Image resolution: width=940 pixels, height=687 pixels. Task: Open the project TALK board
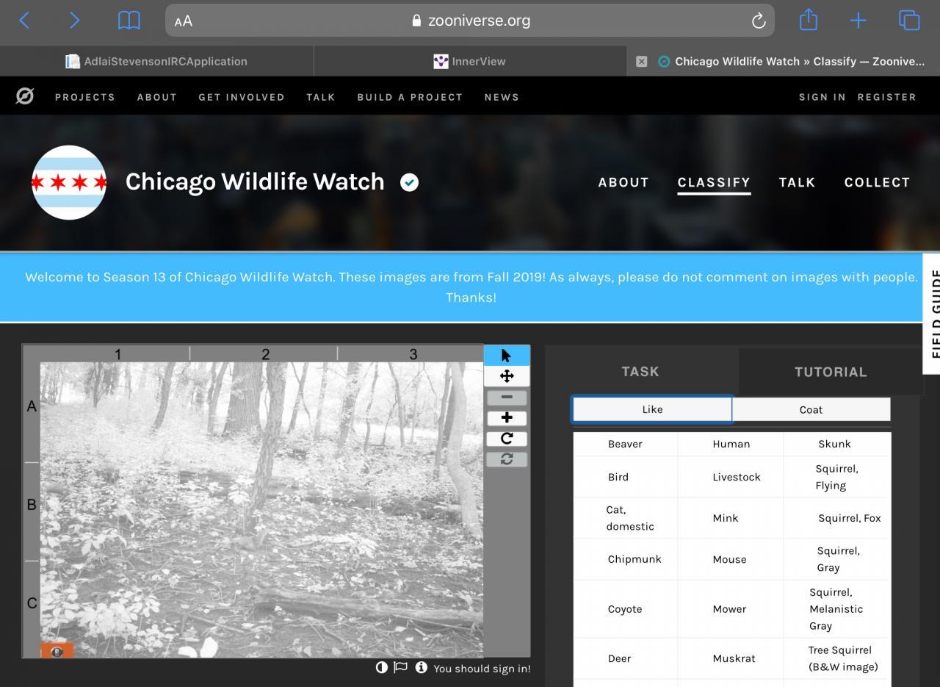(x=797, y=182)
